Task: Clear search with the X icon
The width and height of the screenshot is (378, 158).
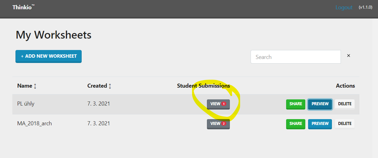Action: (349, 56)
